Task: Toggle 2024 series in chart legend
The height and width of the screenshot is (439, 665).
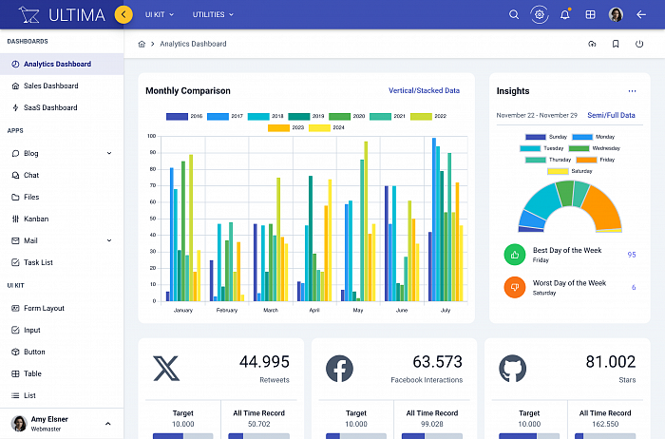Action: click(327, 127)
